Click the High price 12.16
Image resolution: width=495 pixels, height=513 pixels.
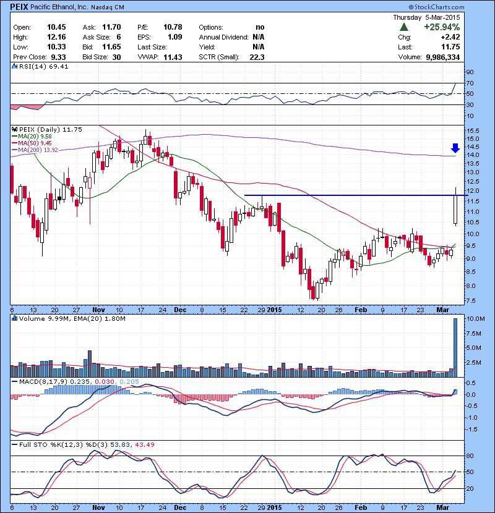pyautogui.click(x=56, y=37)
